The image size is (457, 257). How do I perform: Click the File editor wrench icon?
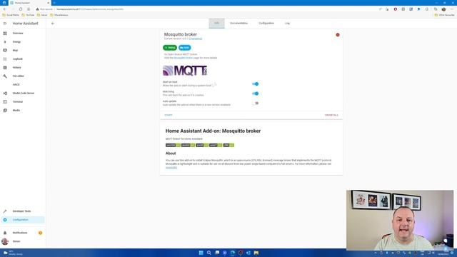point(5,76)
